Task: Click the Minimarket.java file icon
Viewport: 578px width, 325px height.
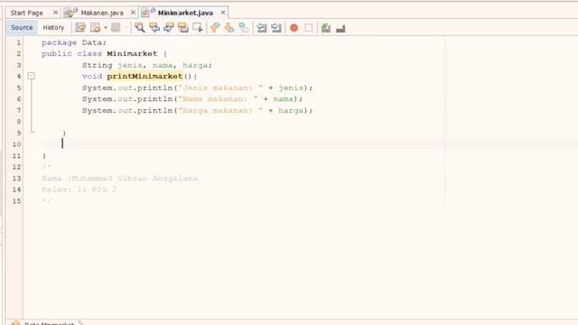Action: pos(147,13)
